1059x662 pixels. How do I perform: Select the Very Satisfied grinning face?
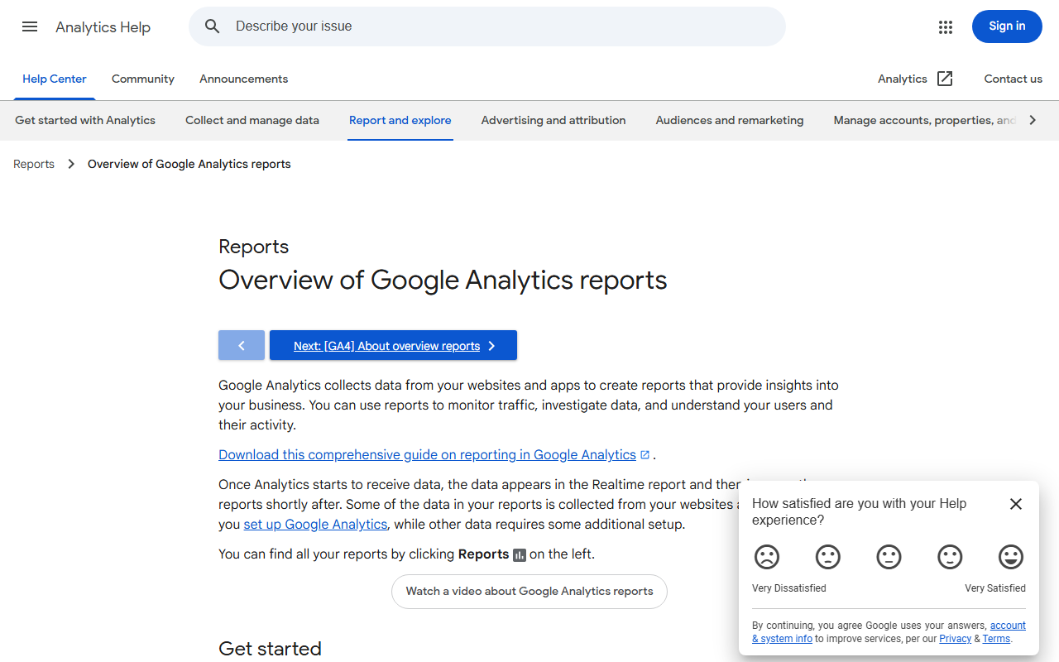tap(1011, 557)
